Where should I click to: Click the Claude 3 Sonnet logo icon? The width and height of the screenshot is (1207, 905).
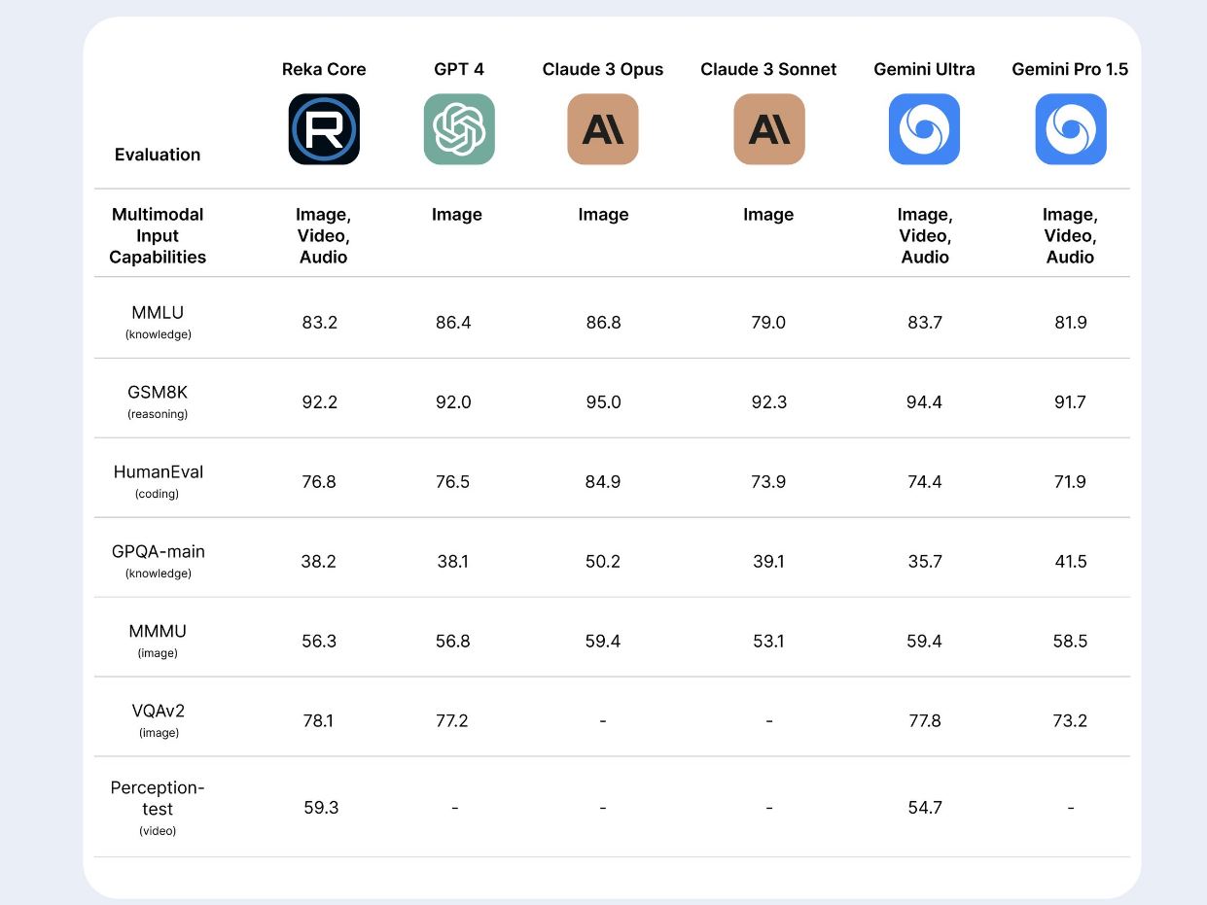[768, 129]
